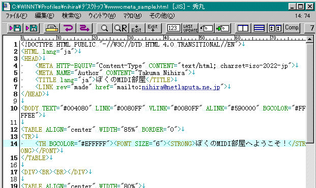Click the DOCTYPE declaration on line 1
This screenshot has width=316, height=188.
[x=131, y=45]
